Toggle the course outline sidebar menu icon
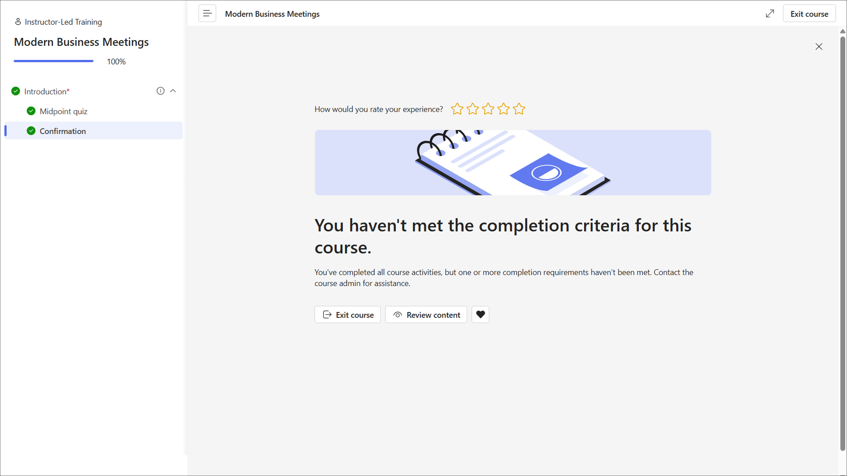Viewport: 847px width, 476px height. click(207, 14)
